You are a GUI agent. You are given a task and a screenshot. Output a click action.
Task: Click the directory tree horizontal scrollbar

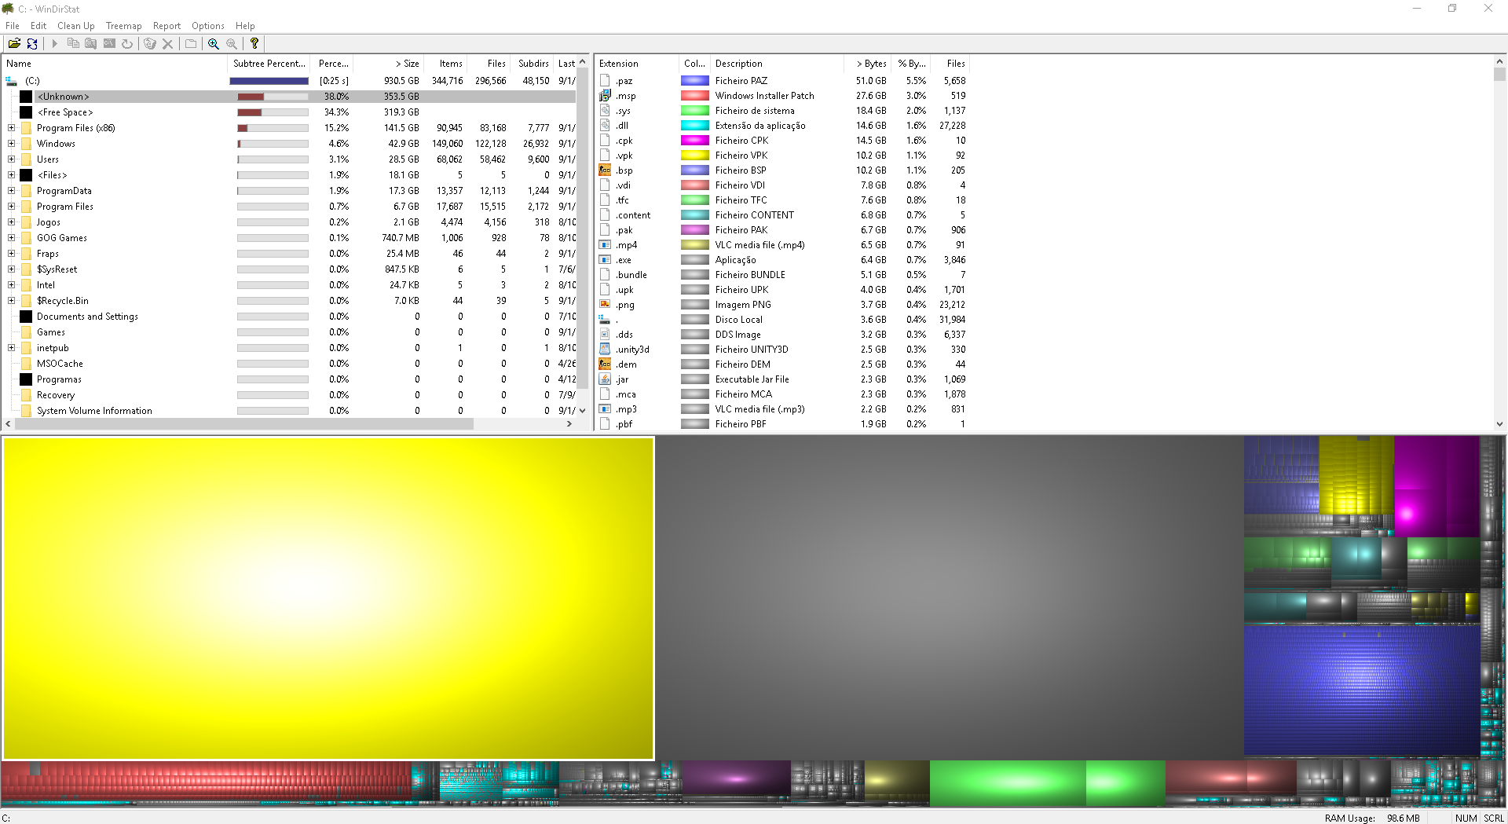pyautogui.click(x=243, y=423)
